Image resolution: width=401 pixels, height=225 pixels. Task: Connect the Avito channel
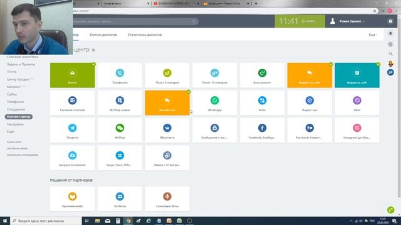[262, 102]
